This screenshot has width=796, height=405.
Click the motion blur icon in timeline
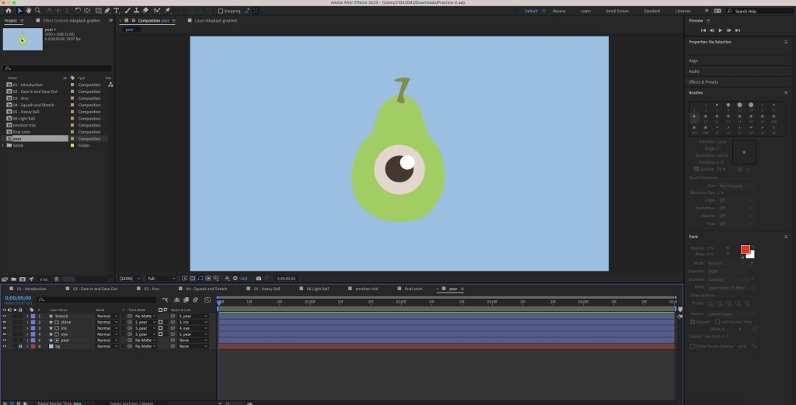pos(195,299)
